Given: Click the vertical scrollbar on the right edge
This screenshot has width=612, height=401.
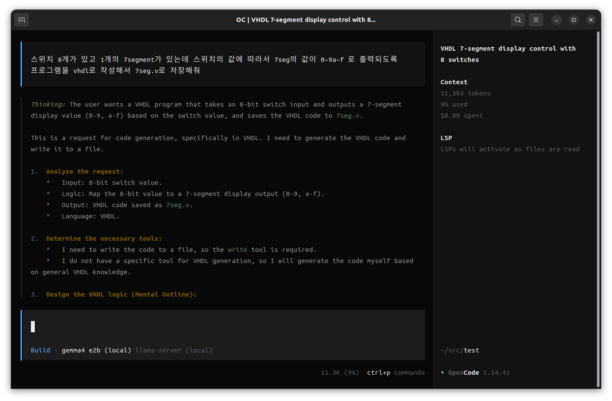Looking at the screenshot, I should (x=598, y=209).
